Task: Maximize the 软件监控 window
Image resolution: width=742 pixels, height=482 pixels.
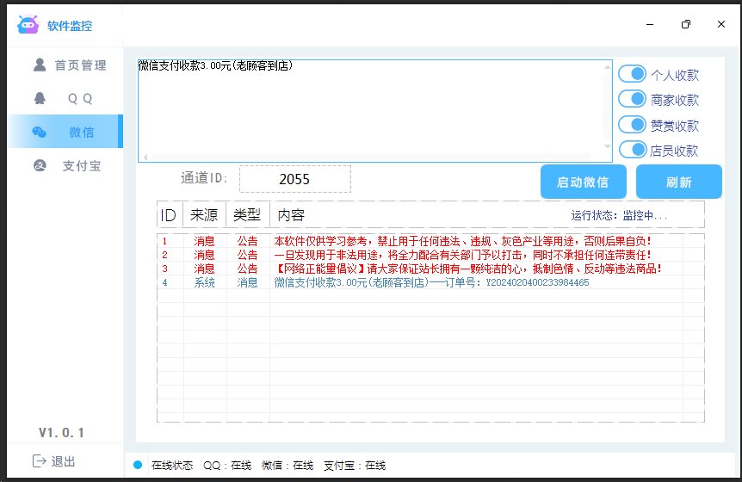Action: (x=686, y=24)
